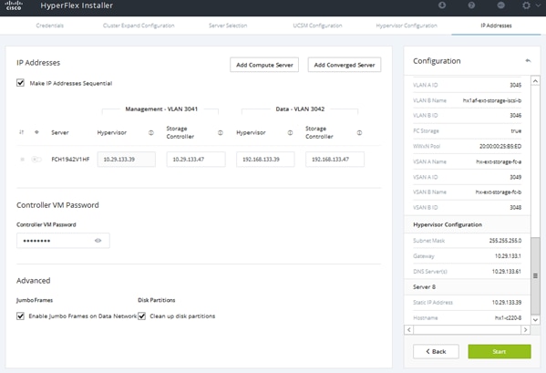Uncheck Make IP Addresses Sequential
Screen dimensions: 546x373
click(21, 83)
